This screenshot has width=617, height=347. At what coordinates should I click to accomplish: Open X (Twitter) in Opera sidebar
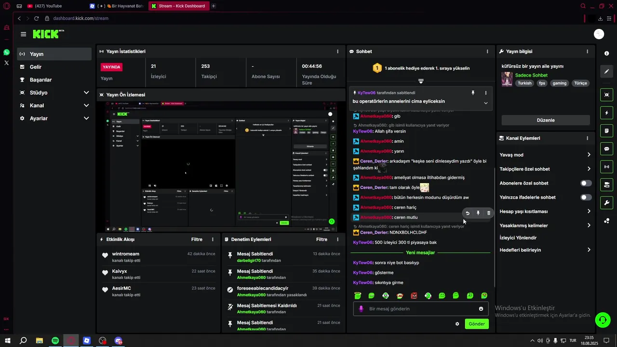coord(6,63)
